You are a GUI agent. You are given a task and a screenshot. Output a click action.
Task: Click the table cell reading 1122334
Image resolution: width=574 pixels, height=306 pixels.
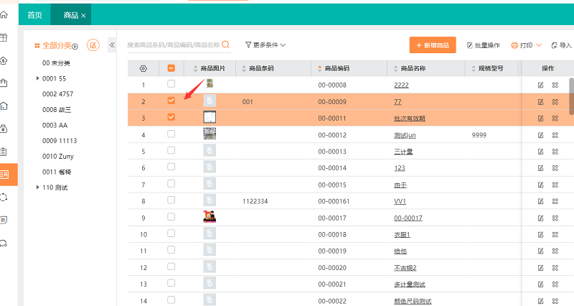coord(255,201)
